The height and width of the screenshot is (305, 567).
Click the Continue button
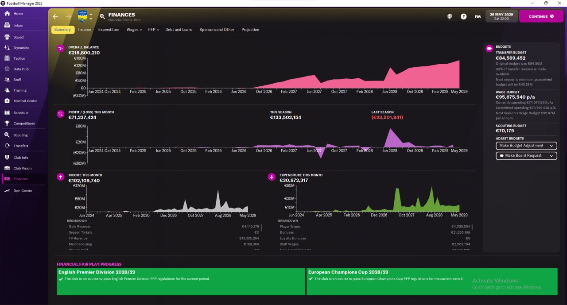541,16
